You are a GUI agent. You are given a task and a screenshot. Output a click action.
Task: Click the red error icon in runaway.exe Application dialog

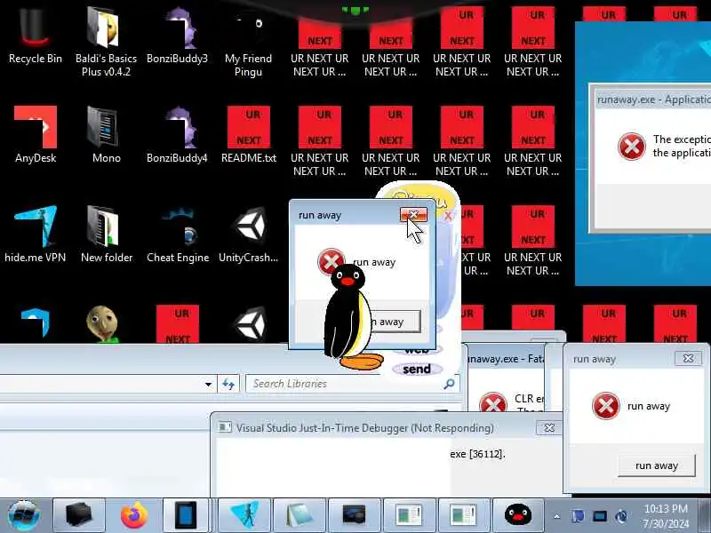coord(631,147)
